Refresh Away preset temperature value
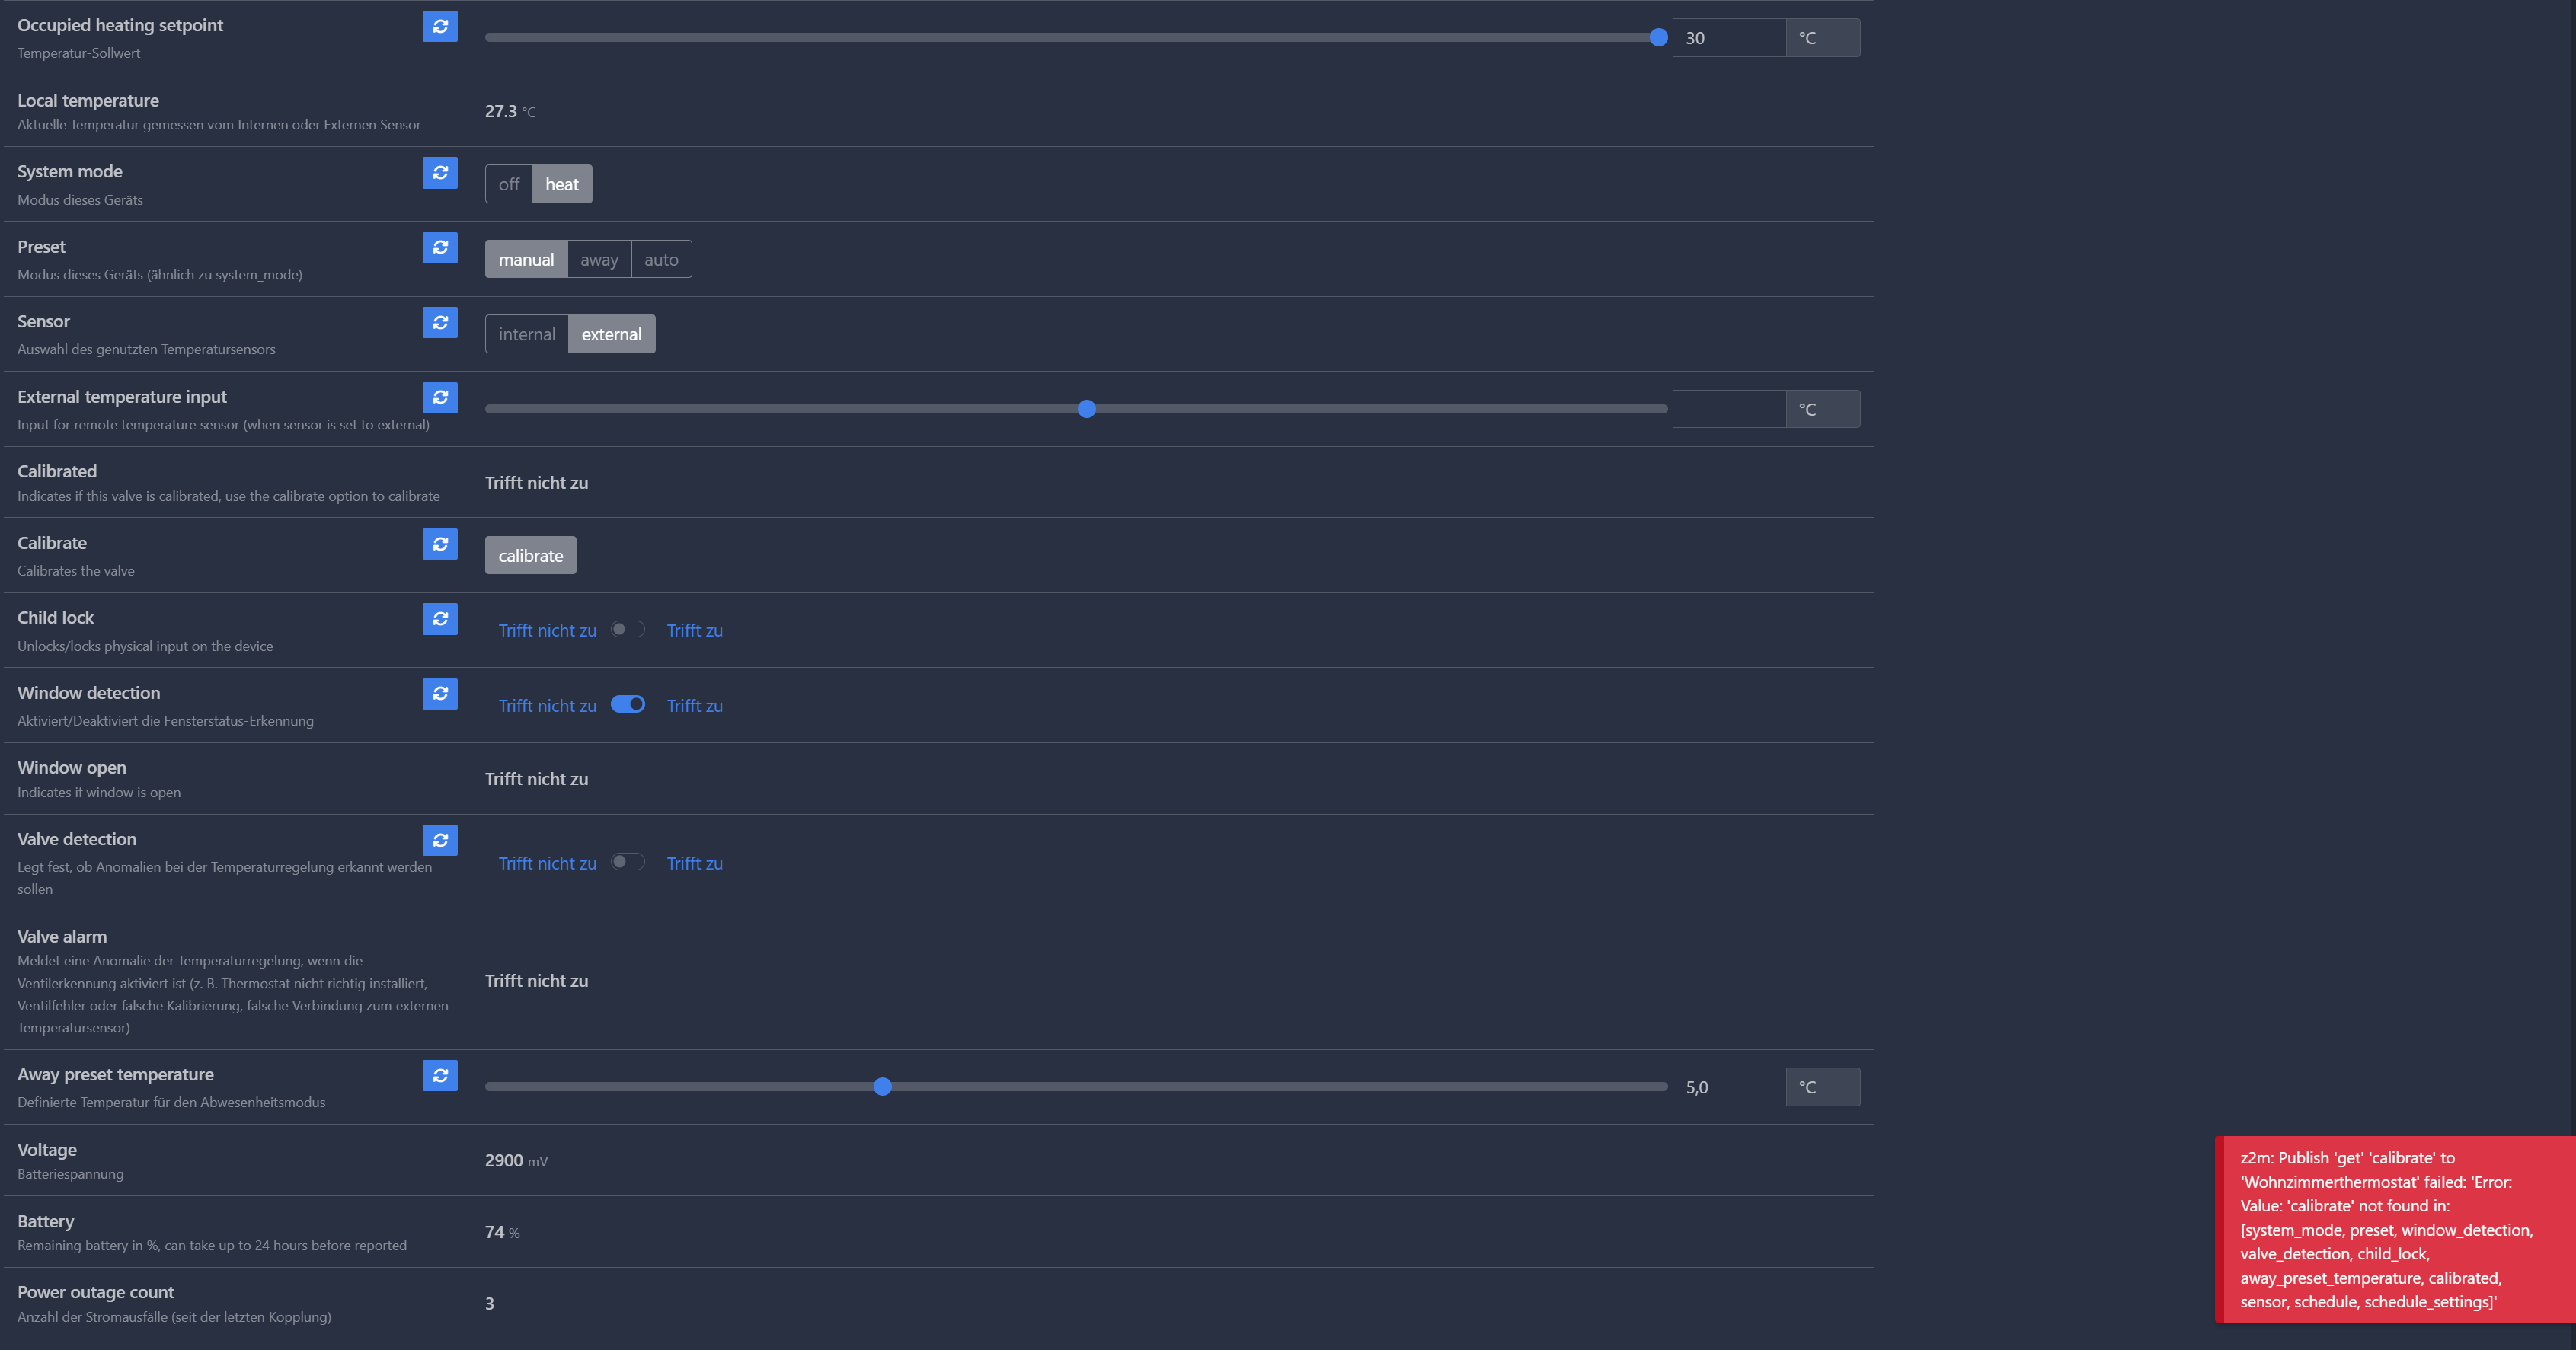Viewport: 2576px width, 1350px height. [x=439, y=1075]
